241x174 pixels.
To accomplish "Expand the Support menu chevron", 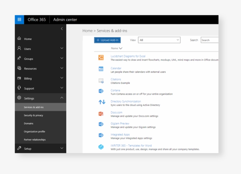I will point(62,88).
